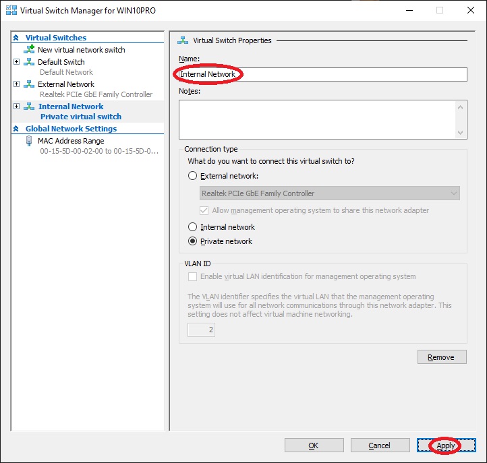Expand the Internal Network tree node
This screenshot has width=487, height=463.
(16, 106)
